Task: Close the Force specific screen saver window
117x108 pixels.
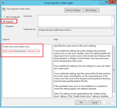Action: pos(112,2)
